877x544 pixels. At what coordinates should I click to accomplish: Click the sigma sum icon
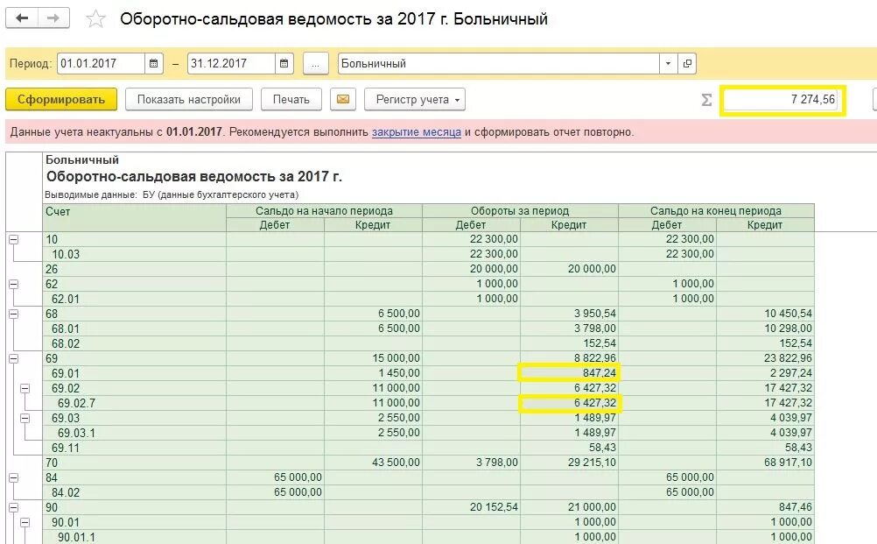tap(706, 100)
